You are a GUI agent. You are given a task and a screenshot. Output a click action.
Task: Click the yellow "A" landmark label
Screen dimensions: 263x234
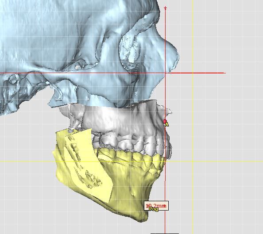tap(166, 125)
